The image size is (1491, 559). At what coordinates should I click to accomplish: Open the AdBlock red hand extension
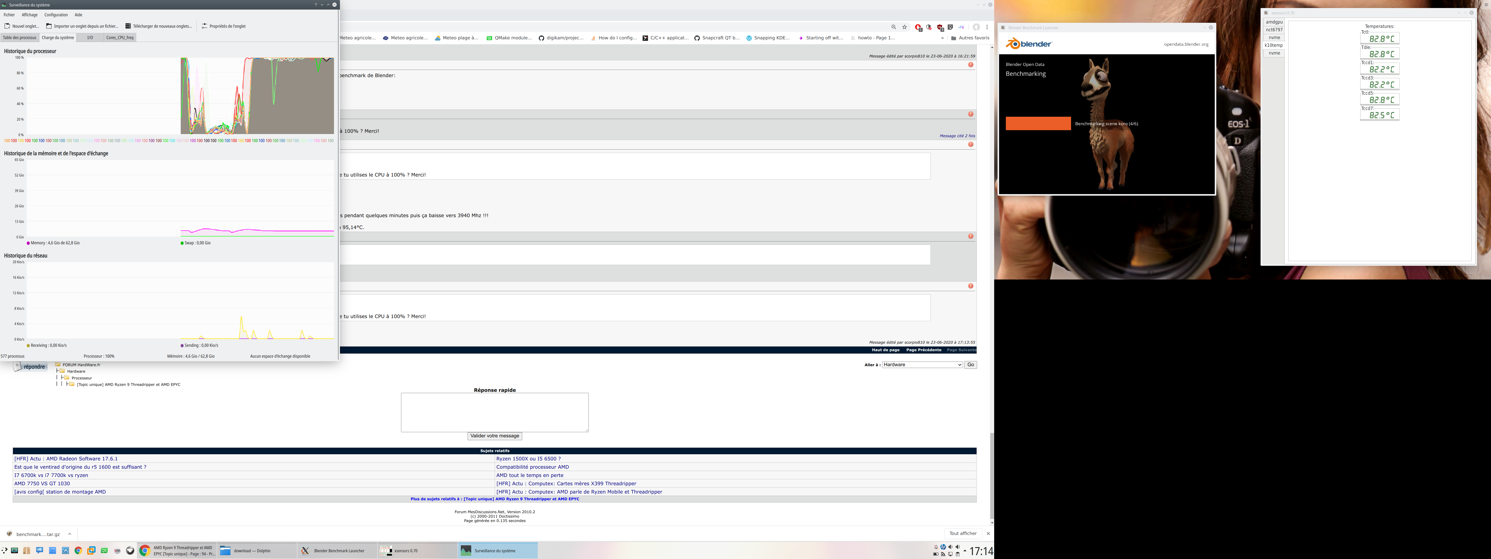coord(918,27)
